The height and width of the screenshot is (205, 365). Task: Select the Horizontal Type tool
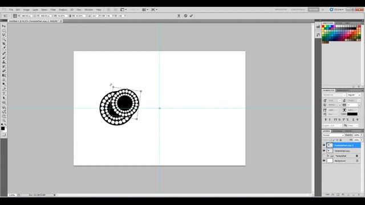coord(4,93)
